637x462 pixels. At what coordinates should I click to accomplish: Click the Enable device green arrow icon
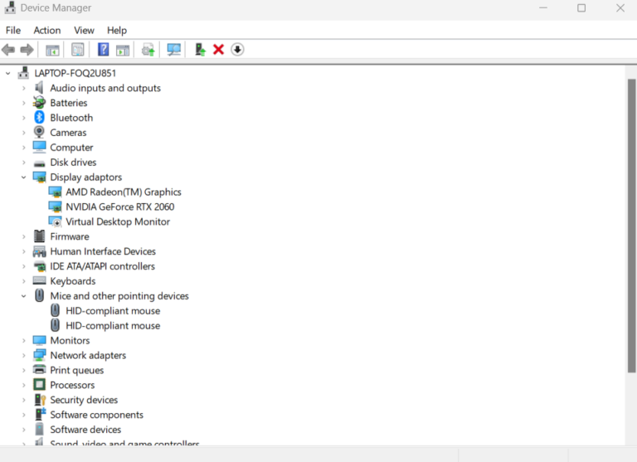tap(200, 50)
